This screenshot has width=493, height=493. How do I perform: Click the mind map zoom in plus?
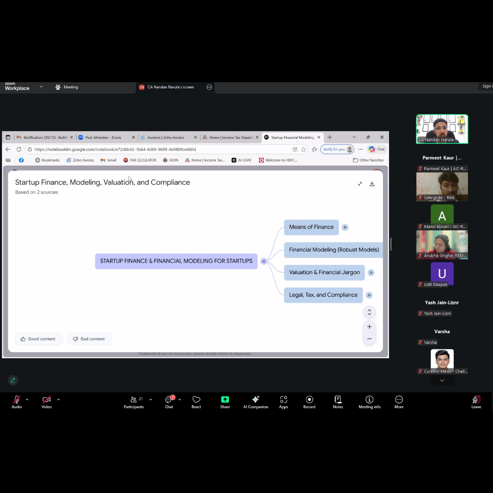pyautogui.click(x=369, y=327)
